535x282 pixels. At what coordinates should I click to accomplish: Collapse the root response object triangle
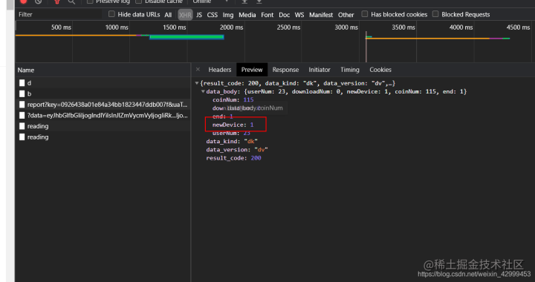[x=197, y=83]
